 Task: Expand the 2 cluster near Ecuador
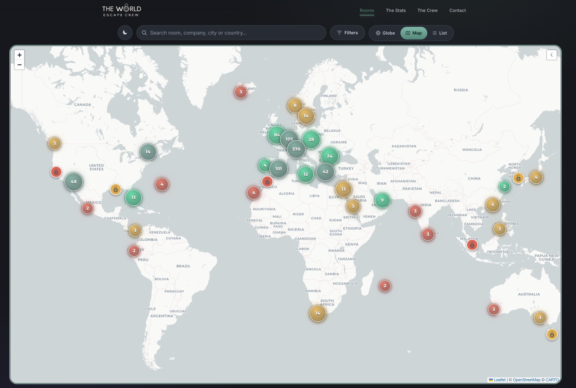[x=134, y=251]
